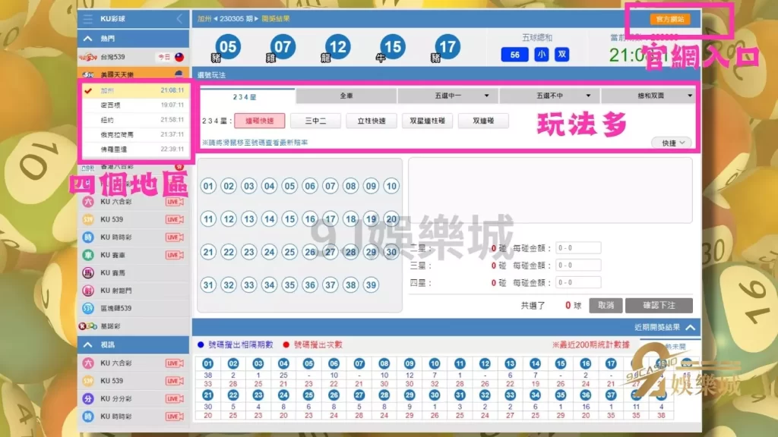Click the LIVE icon next to KU 賽車

pyautogui.click(x=175, y=255)
